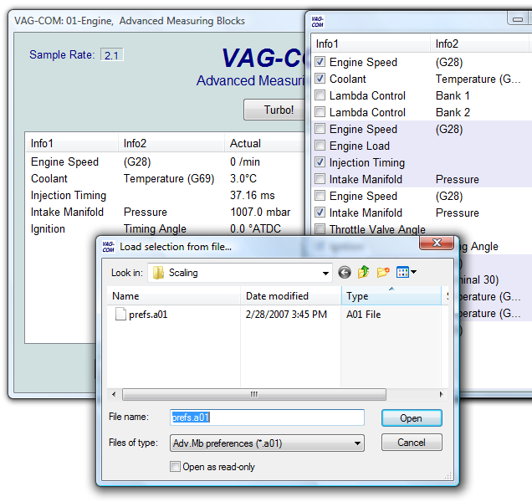
Task: Select prefs.a01 in file list
Action: click(x=148, y=315)
